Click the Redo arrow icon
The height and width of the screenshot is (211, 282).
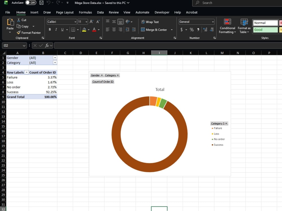(58, 3)
